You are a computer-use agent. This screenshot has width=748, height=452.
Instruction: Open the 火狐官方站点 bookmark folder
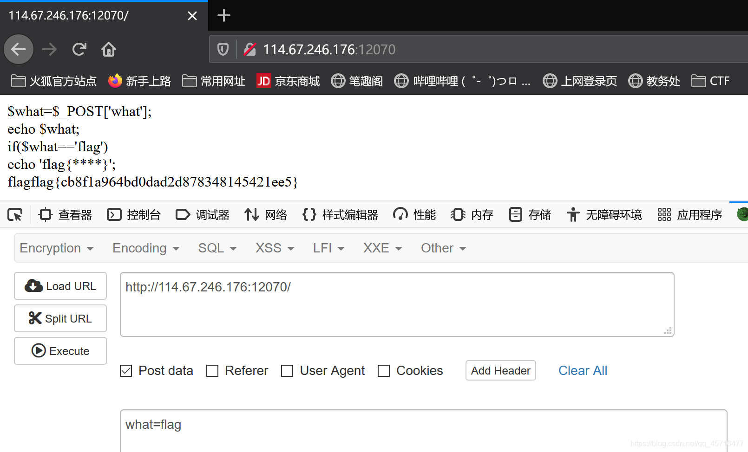54,81
